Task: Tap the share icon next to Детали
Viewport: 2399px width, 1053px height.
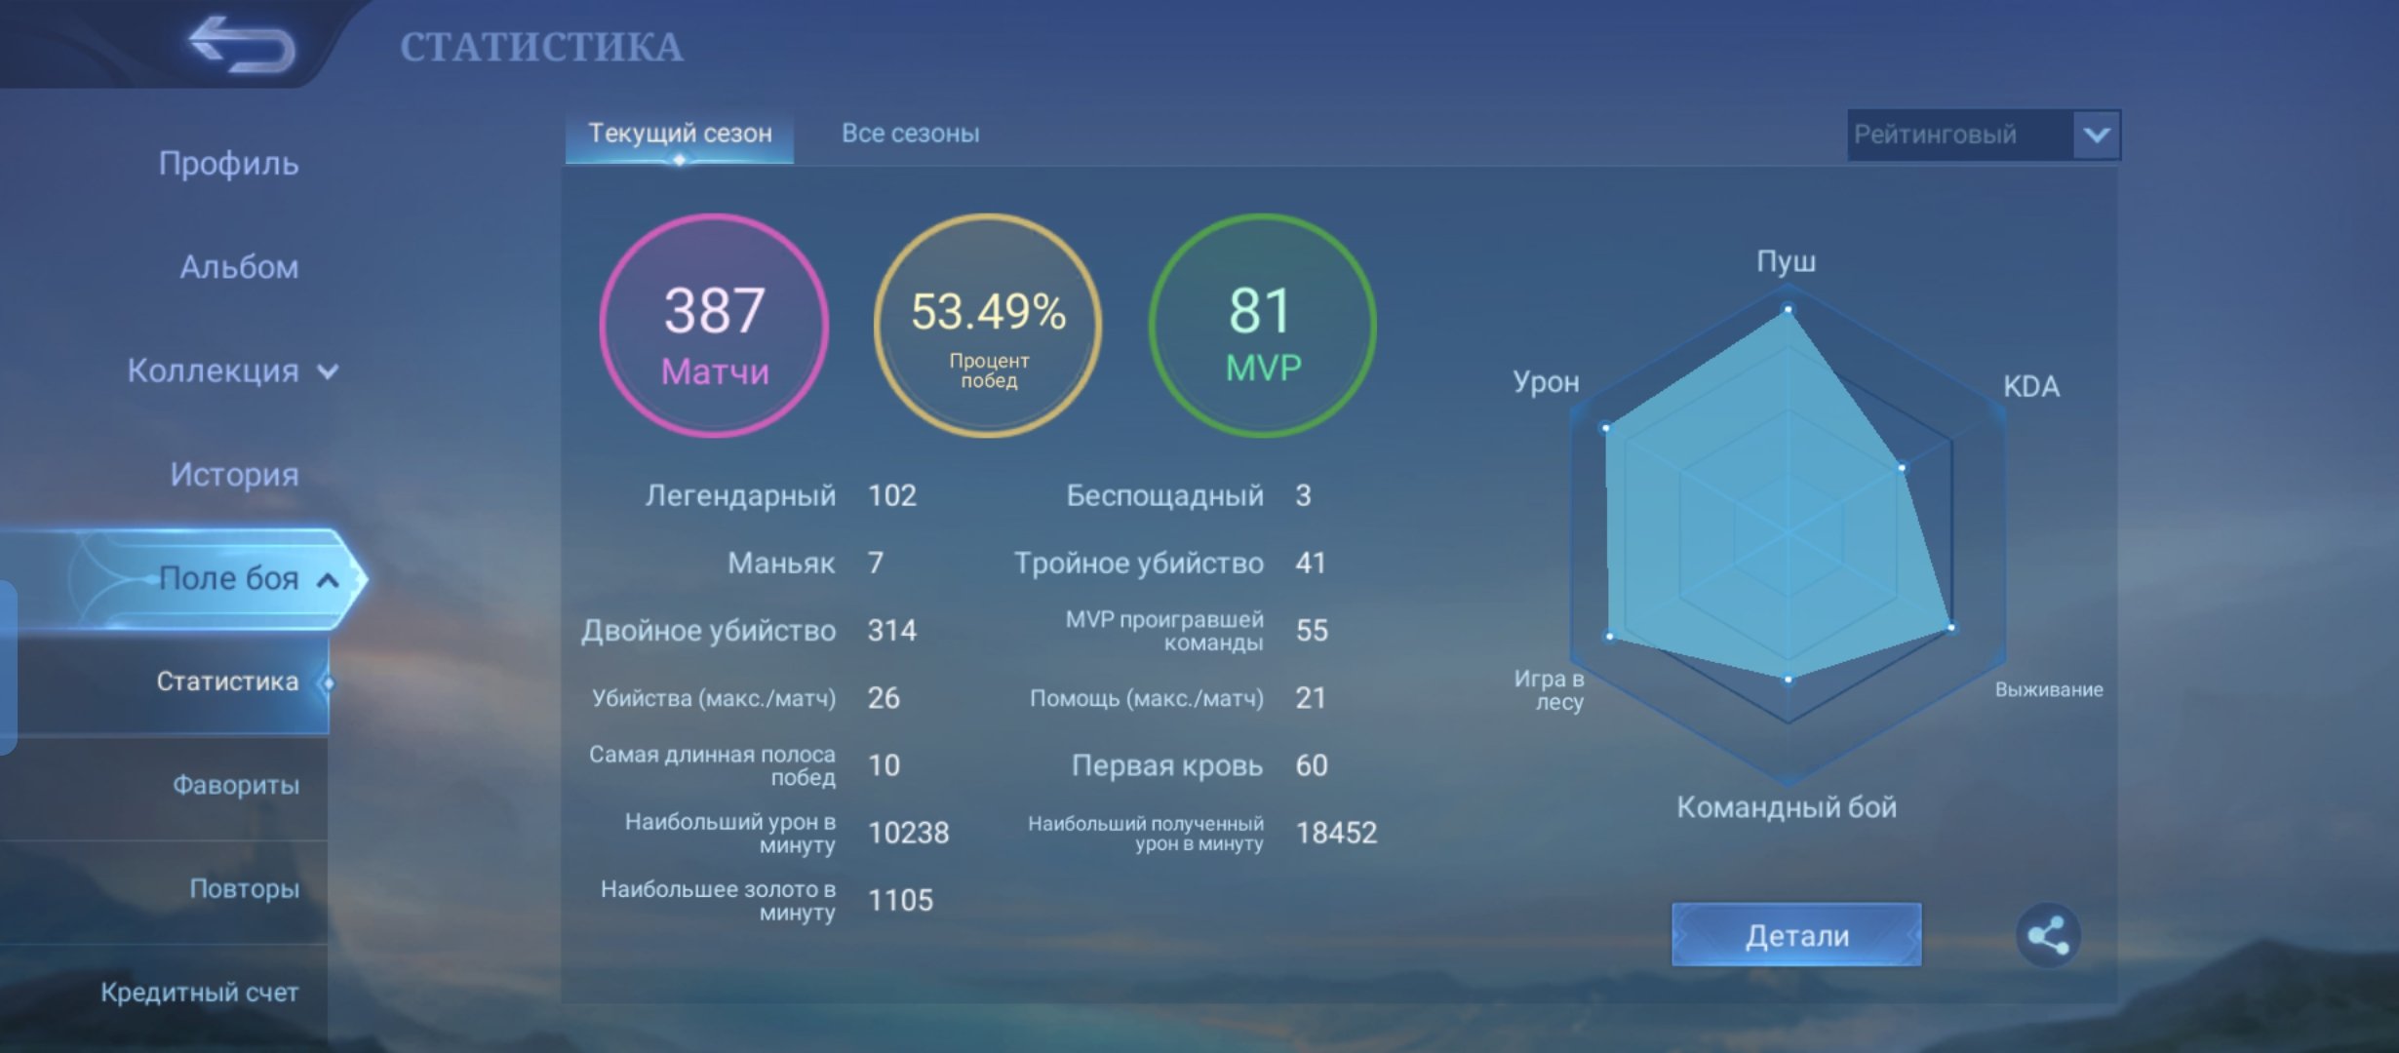Action: point(2048,935)
